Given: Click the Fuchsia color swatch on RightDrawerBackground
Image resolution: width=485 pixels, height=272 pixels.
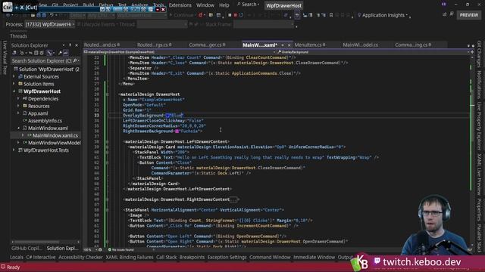Looking at the screenshot, I should pyautogui.click(x=177, y=131).
